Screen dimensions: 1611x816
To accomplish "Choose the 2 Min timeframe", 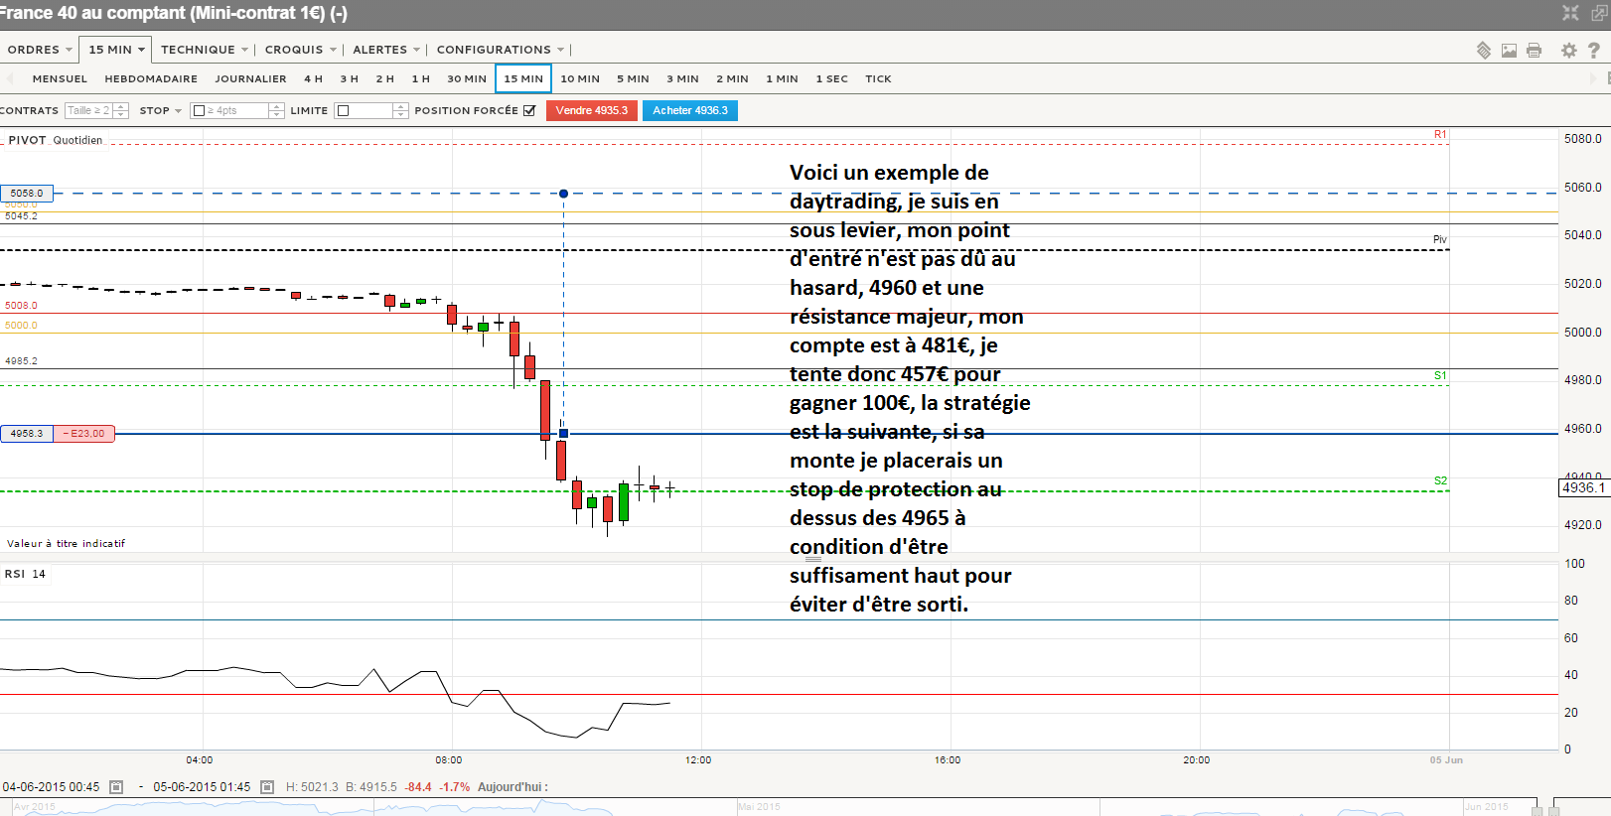I will coord(732,78).
